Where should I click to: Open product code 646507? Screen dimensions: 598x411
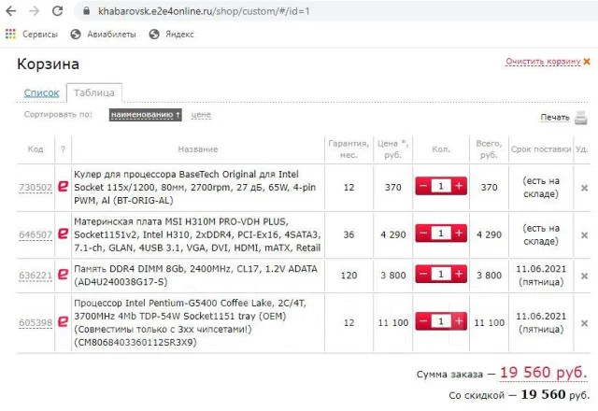(x=36, y=234)
